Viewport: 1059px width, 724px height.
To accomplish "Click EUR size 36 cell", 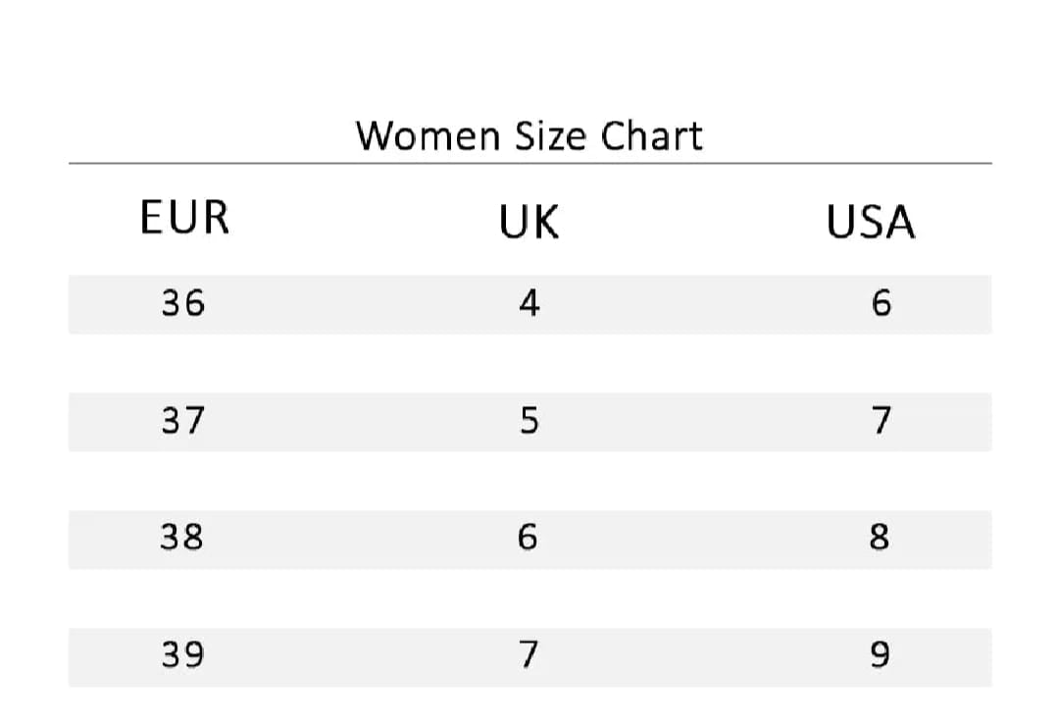I will (x=183, y=304).
